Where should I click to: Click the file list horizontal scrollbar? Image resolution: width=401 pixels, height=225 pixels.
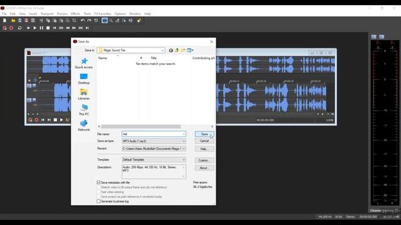tap(141, 126)
